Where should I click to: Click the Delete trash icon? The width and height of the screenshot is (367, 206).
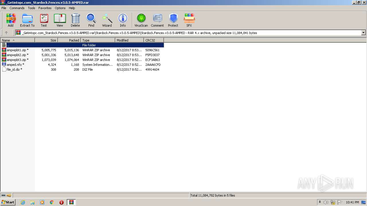(x=75, y=20)
